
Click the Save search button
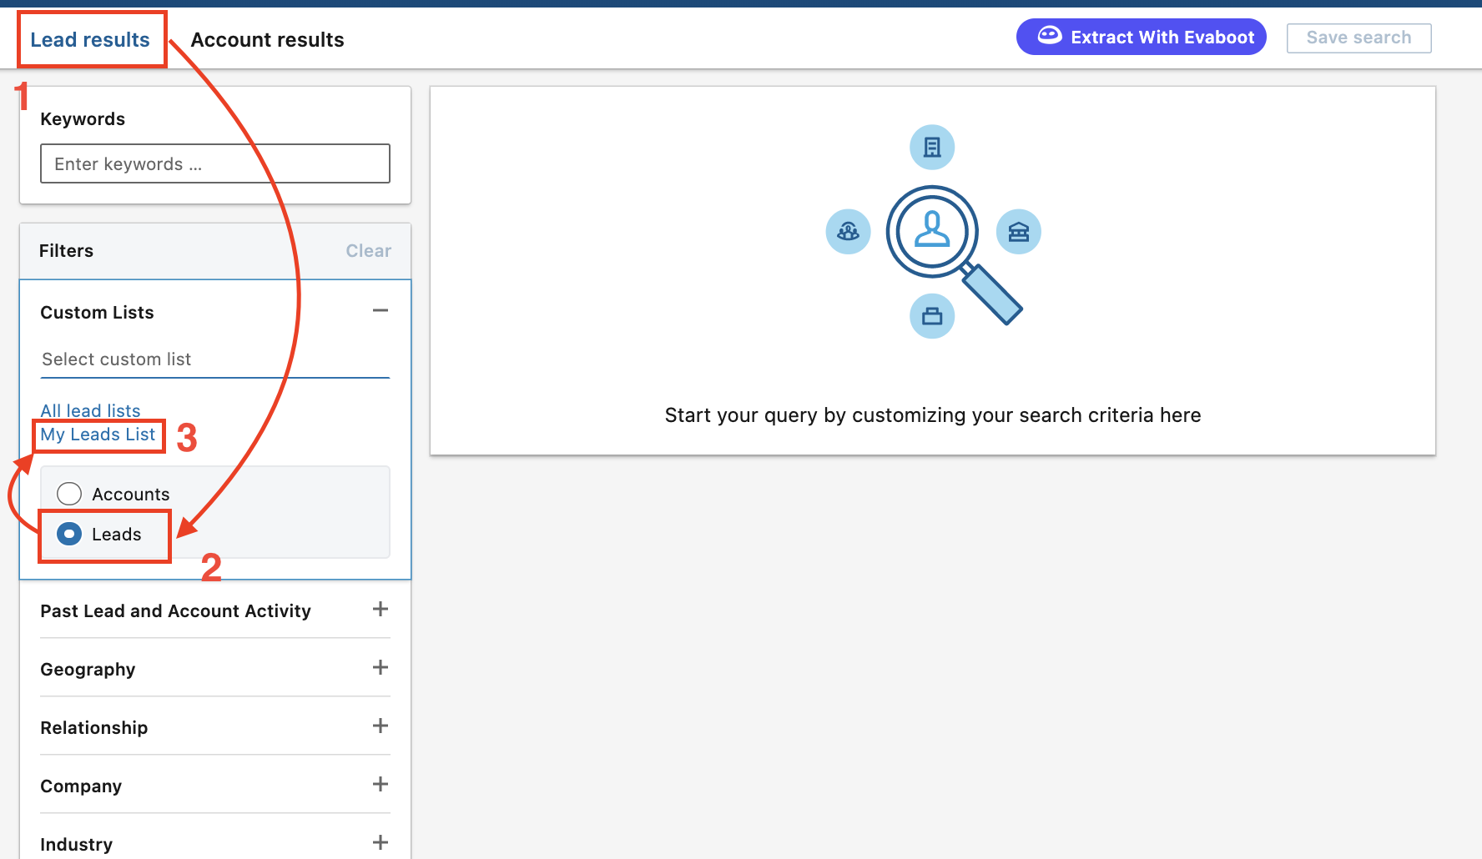pyautogui.click(x=1358, y=38)
